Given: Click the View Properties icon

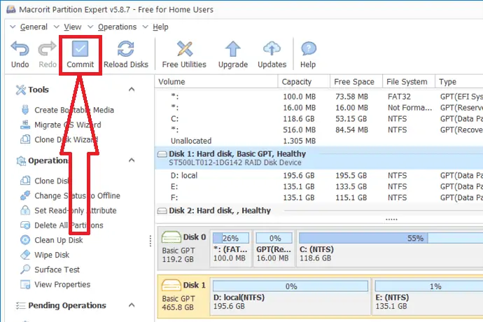Looking at the screenshot, I should click(25, 284).
